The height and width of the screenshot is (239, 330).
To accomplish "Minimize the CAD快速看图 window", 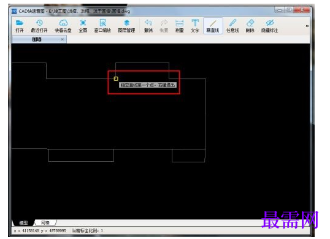I will [280, 10].
